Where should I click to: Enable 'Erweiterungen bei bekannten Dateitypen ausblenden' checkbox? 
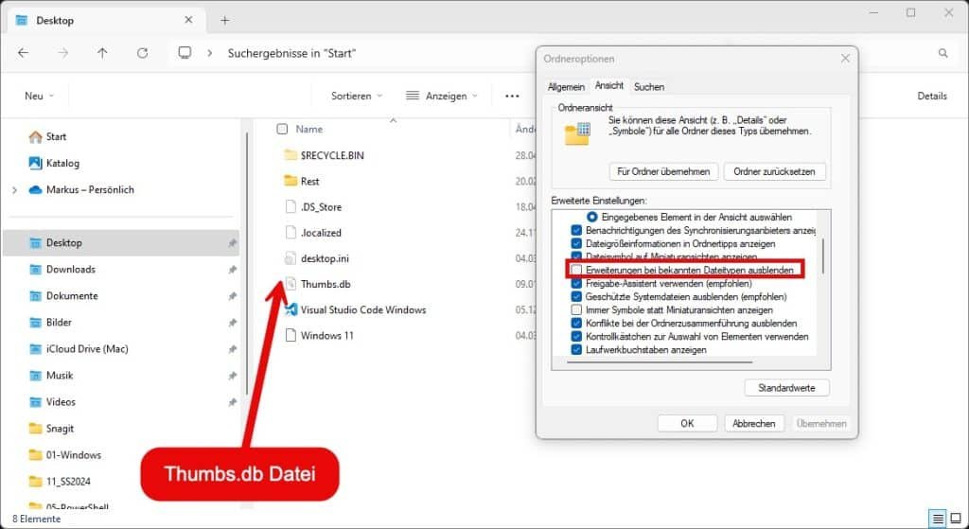576,270
